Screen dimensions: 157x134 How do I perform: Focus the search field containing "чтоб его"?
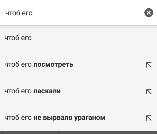73,13
